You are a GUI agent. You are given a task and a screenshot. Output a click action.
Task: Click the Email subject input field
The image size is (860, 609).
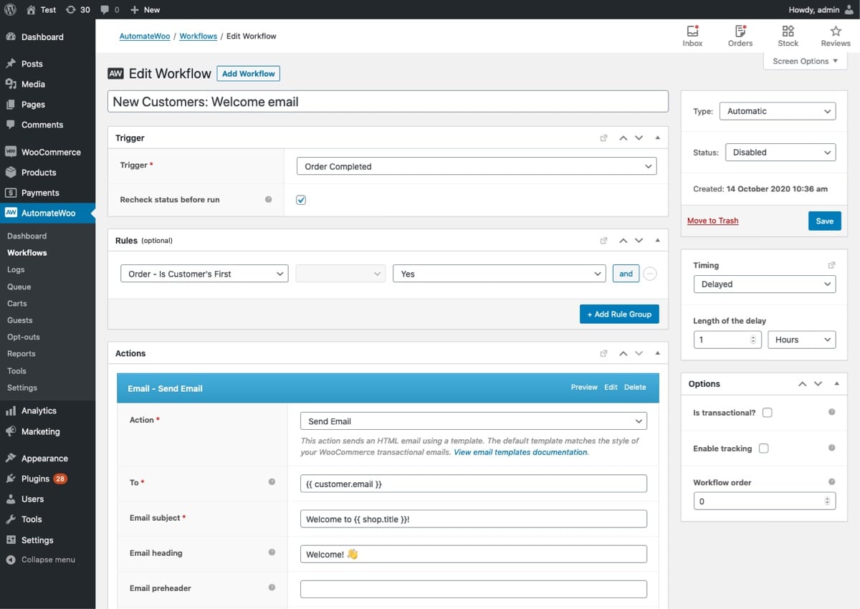(474, 519)
